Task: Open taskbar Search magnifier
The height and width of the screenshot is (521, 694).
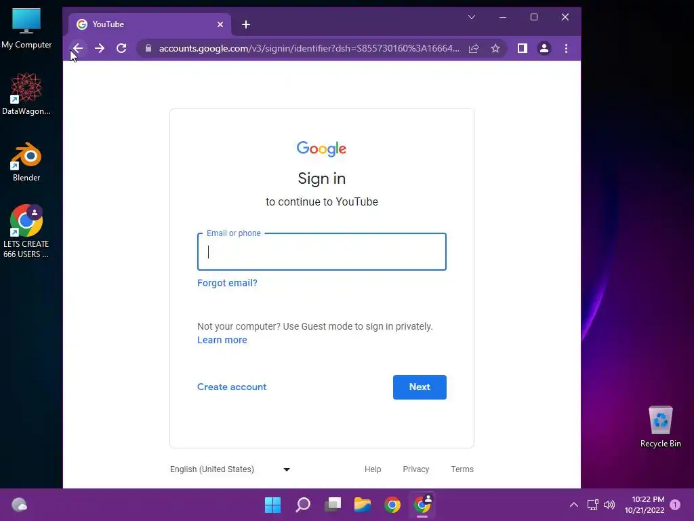Action: (x=303, y=505)
